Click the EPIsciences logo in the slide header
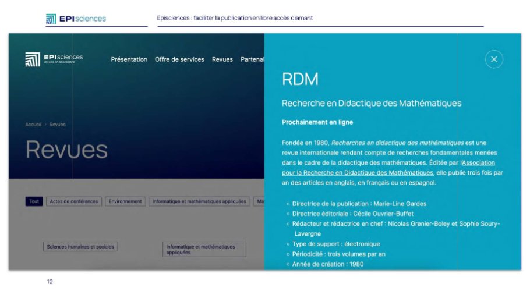This screenshot has height=298, width=530. [76, 19]
